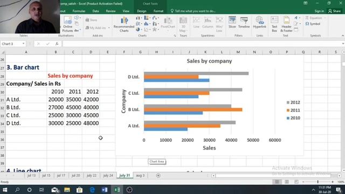The height and width of the screenshot is (194, 345).
Task: Switch to Page Break Preview
Action: click(296, 182)
